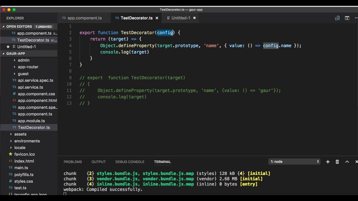358x201 pixels.
Task: Click 'vendor.bundle.js' in the terminal output
Action: click(x=117, y=179)
